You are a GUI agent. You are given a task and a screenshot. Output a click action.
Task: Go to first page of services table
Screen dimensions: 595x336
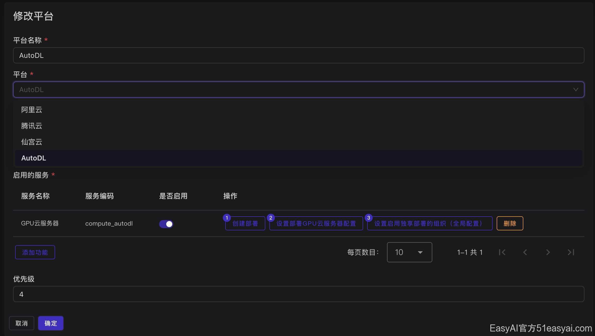pyautogui.click(x=502, y=252)
